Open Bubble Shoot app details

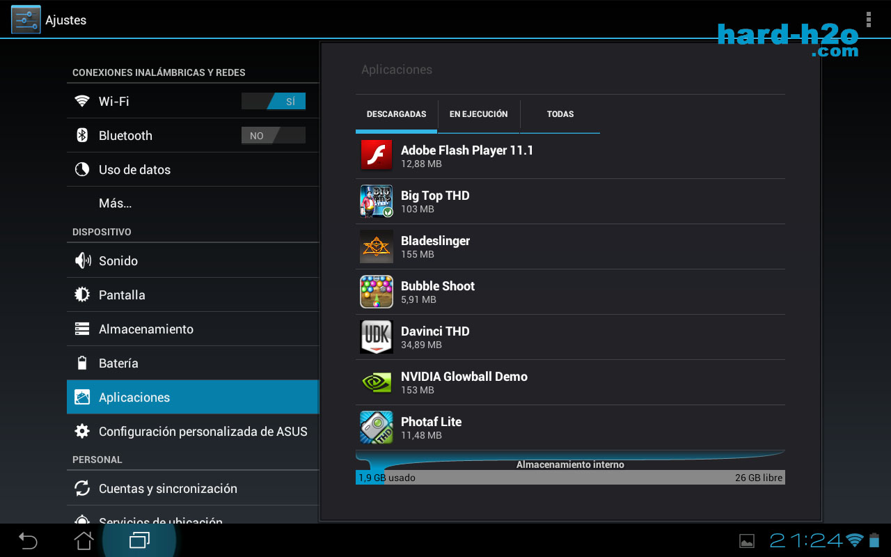coord(570,292)
